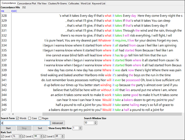
Task: Increase Search Window Size value
Action: 95,122
